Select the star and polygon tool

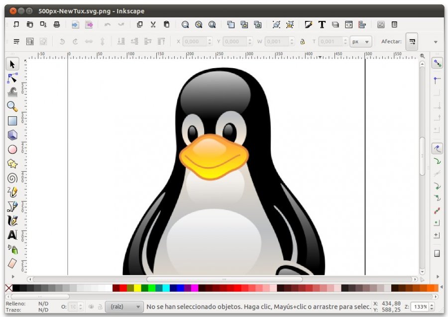12,164
